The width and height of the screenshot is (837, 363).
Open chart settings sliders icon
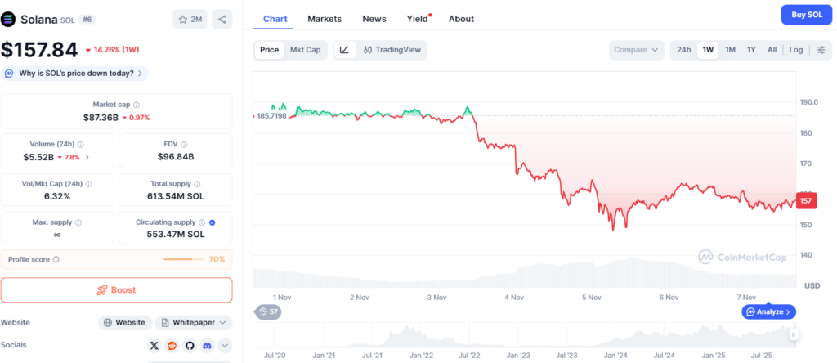tap(821, 50)
